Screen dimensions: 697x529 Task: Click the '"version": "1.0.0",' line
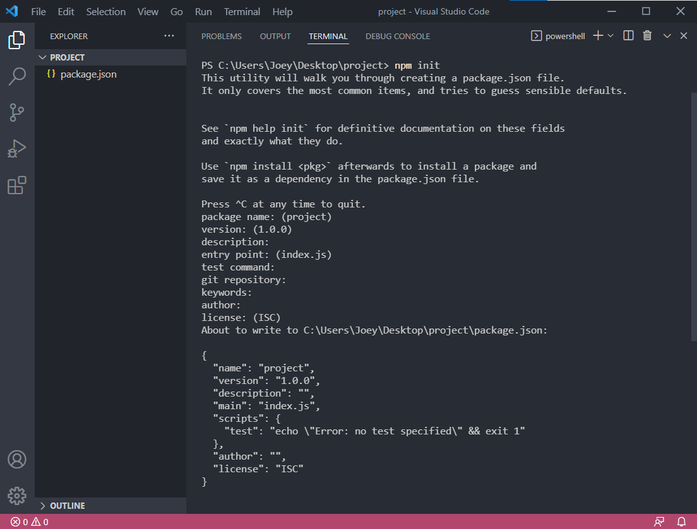click(x=266, y=380)
